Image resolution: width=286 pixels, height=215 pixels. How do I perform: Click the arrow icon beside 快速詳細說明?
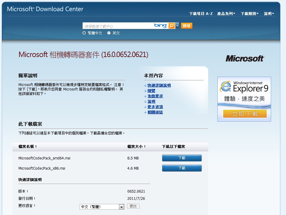click(x=145, y=85)
